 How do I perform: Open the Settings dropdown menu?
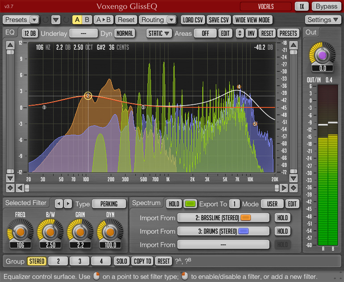tap(323, 20)
